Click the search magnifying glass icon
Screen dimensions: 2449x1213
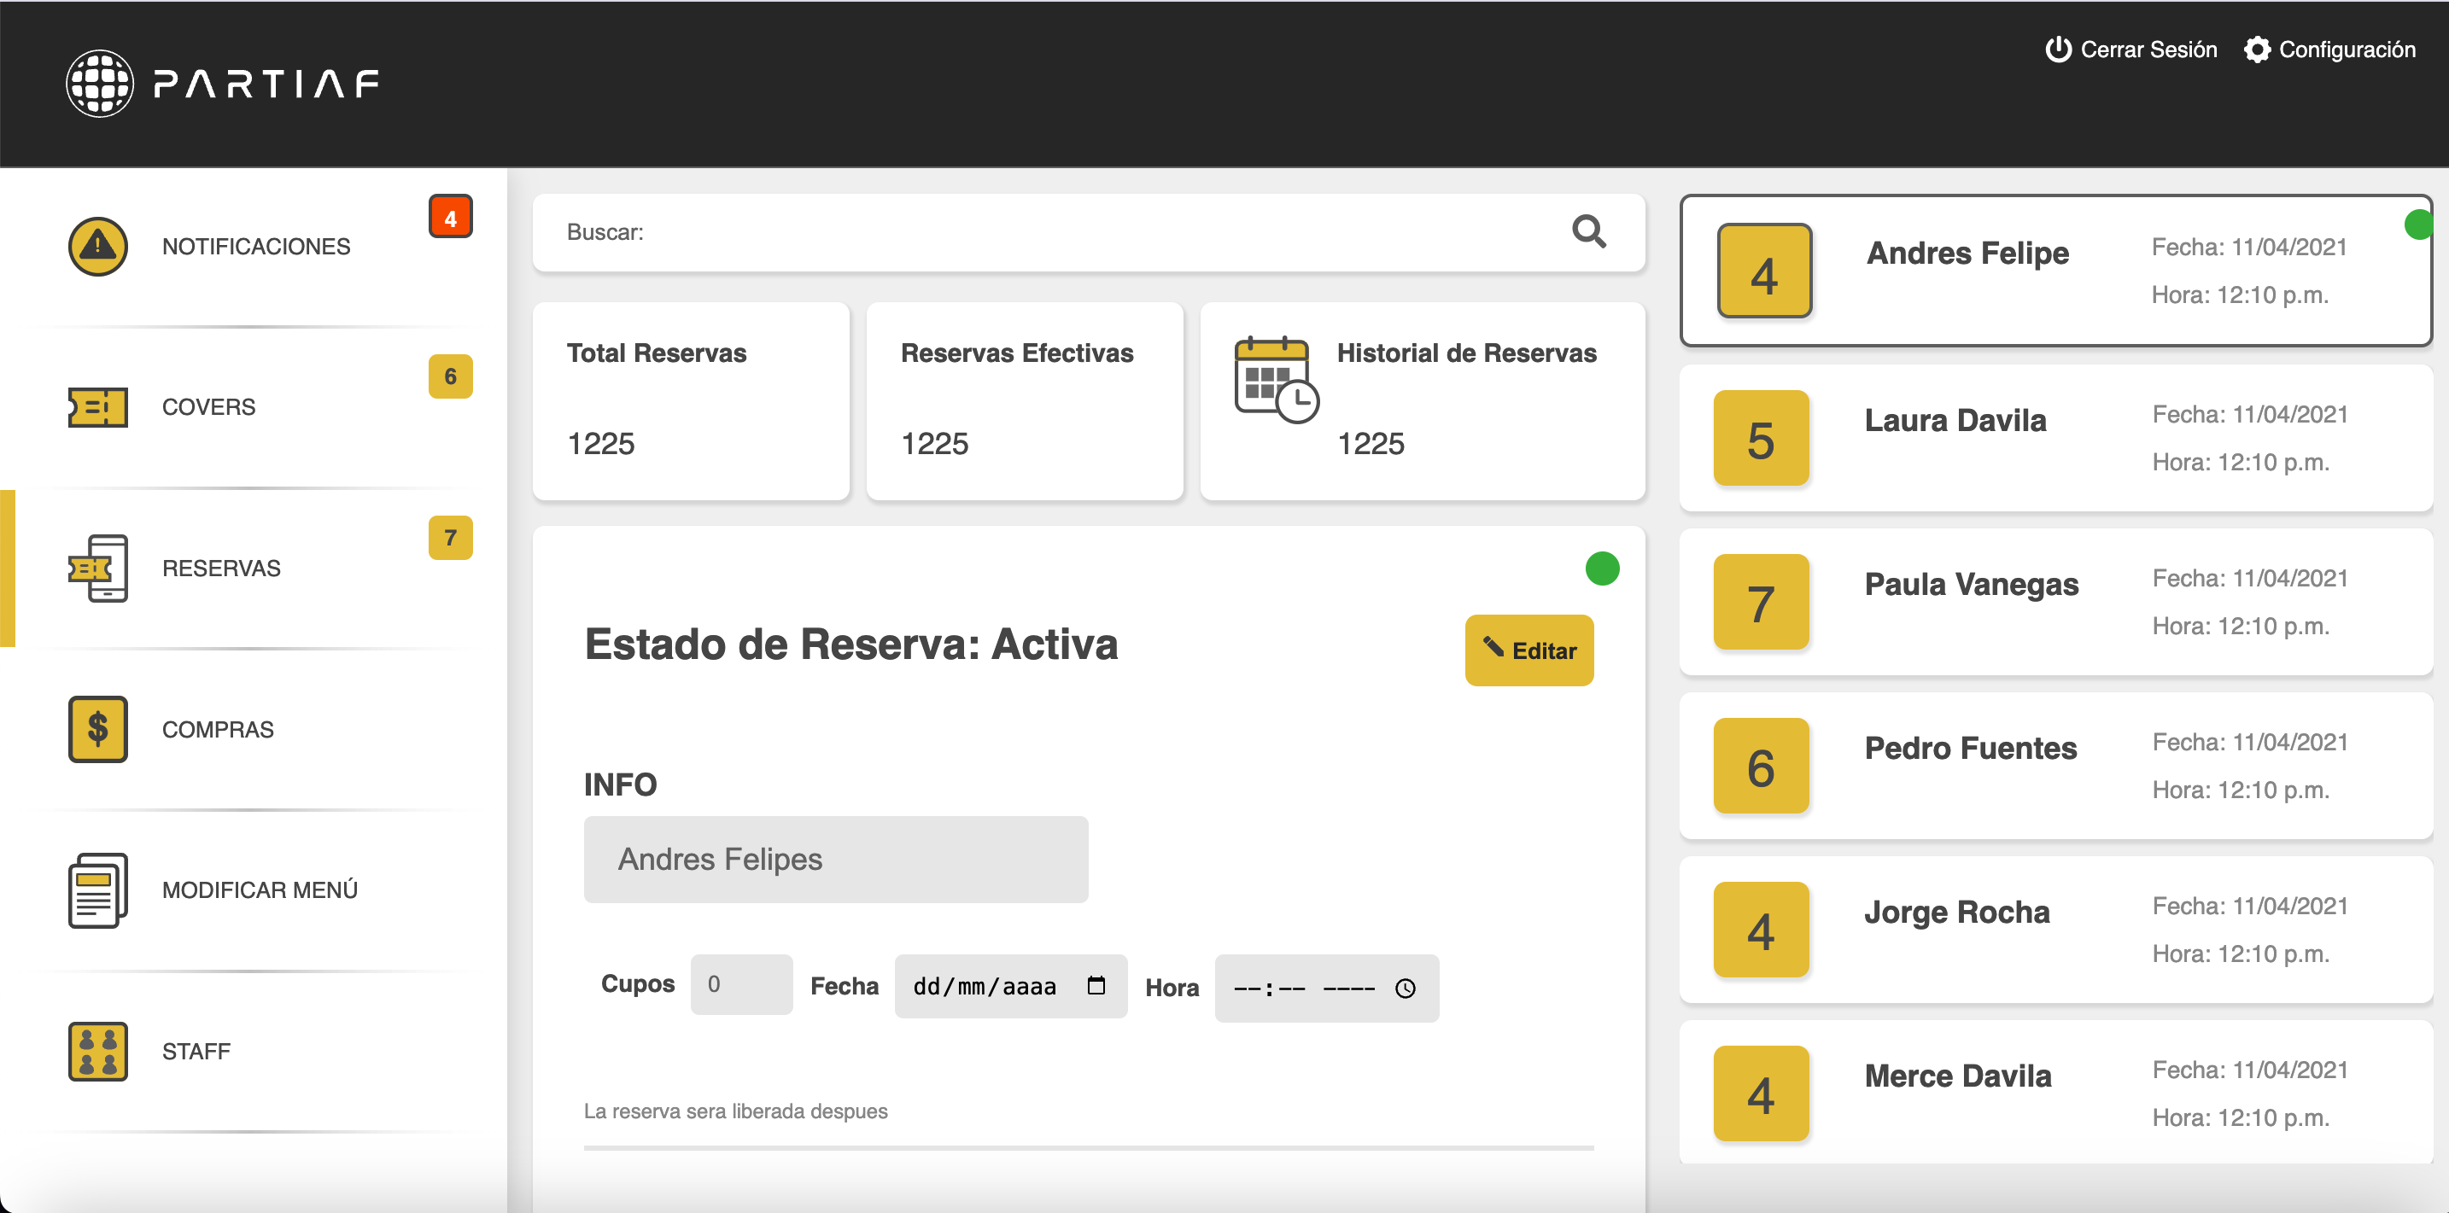(1587, 231)
